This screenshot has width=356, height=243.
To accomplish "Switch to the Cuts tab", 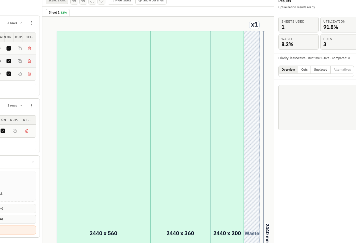I will coord(304,70).
